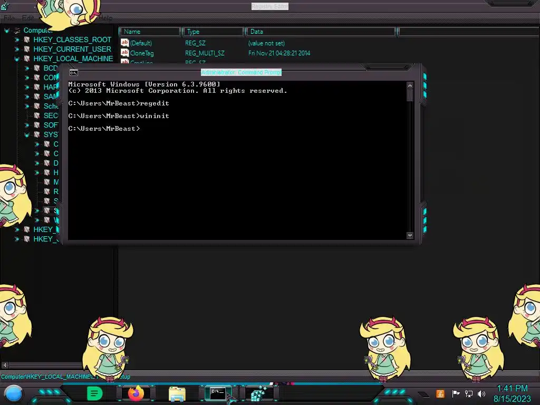540x405 pixels.
Task: Expand the SAM subkey arrow
Action: point(26,97)
